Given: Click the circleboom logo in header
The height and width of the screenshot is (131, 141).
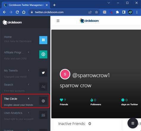Looking at the screenshot, I should pyautogui.click(x=89, y=21).
